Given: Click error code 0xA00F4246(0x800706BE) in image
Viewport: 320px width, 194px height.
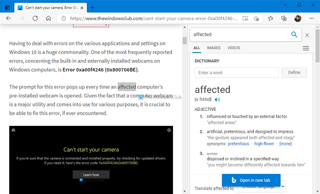Looking at the screenshot, I should pyautogui.click(x=118, y=163).
